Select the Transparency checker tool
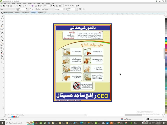Screen dimensions: 167x125 [x=2, y=48]
